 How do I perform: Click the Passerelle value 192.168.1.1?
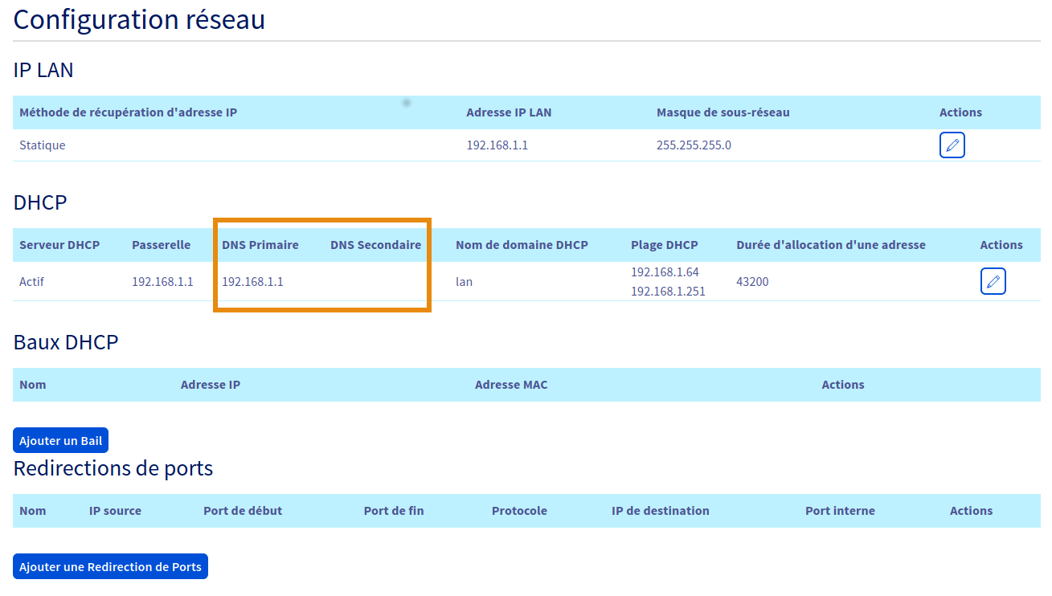162,282
